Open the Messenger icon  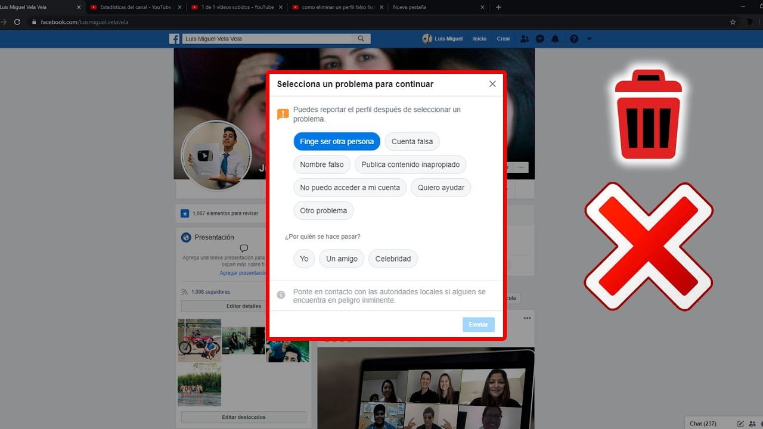(x=540, y=39)
